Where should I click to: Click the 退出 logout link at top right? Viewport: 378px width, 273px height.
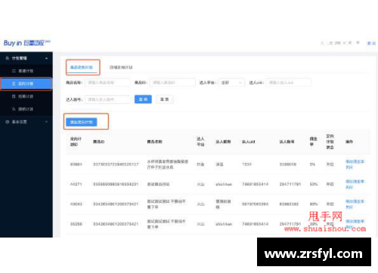click(371, 43)
